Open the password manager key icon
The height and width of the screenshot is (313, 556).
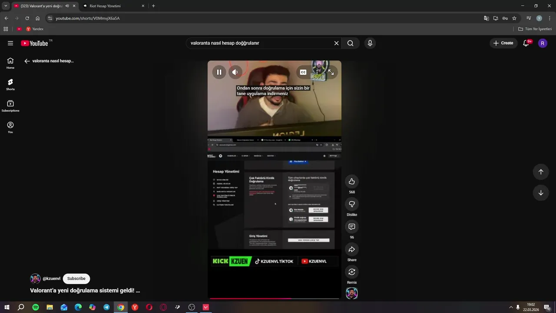click(x=505, y=18)
